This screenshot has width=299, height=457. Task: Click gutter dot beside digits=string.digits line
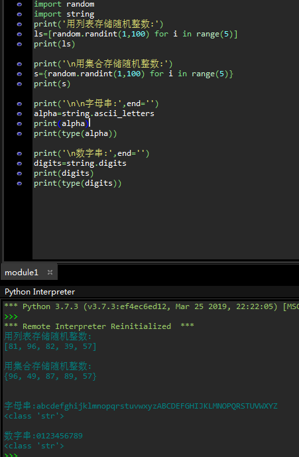pos(19,164)
